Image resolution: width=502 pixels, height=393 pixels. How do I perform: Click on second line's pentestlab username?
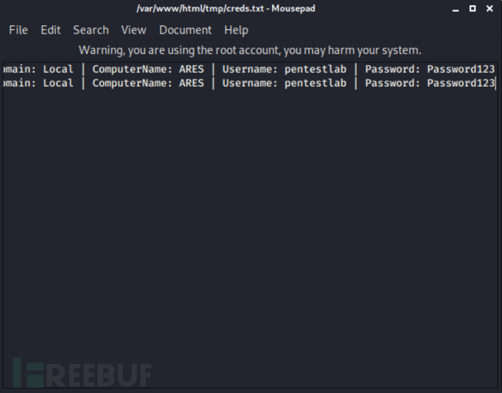[x=315, y=83]
